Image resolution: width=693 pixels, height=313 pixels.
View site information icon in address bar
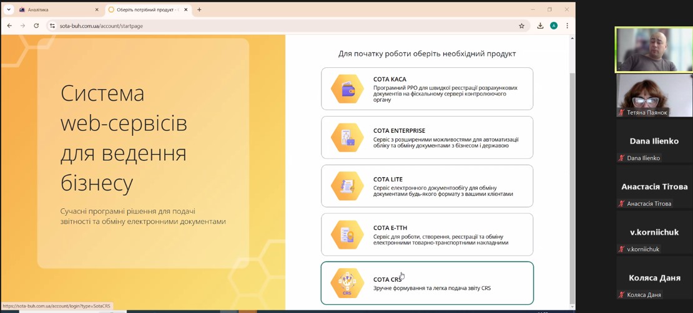tap(52, 26)
